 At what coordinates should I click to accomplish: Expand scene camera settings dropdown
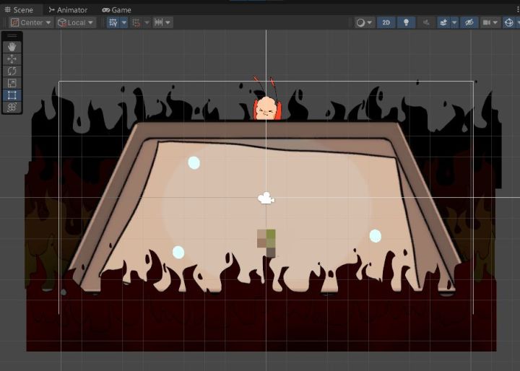click(x=490, y=22)
